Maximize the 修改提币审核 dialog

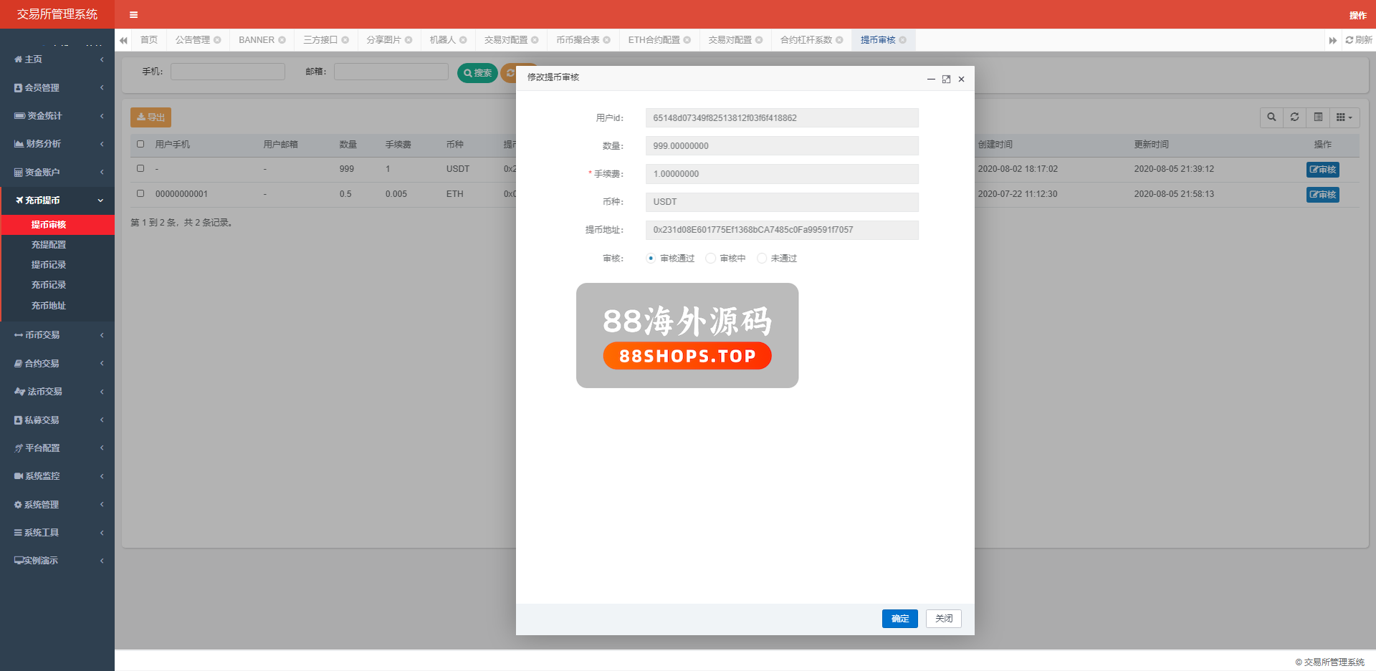pos(946,79)
